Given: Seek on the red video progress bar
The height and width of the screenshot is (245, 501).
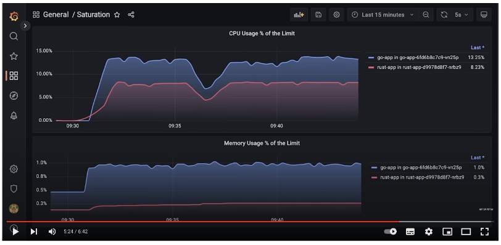Looking at the screenshot, I should 202,222.
